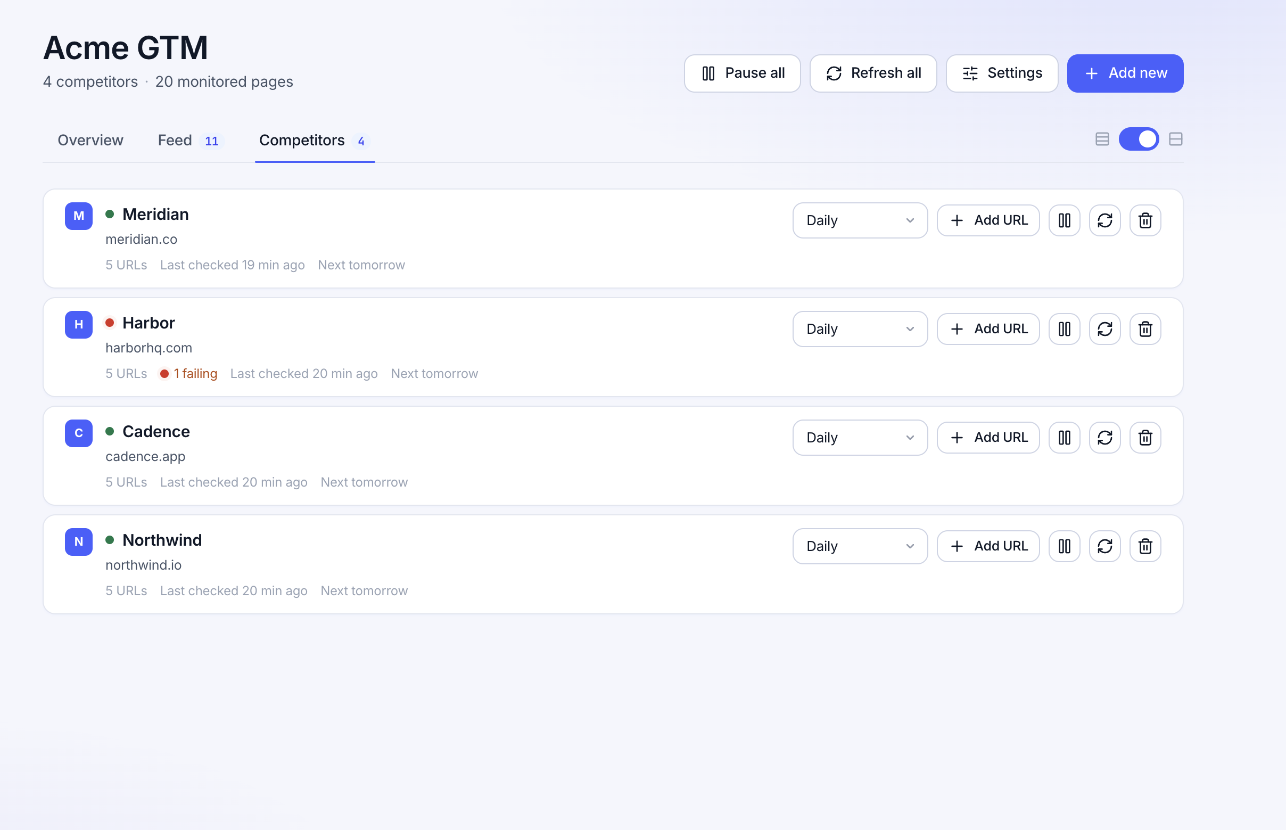Open Settings
Screen dimensions: 1286x830
pos(1002,73)
